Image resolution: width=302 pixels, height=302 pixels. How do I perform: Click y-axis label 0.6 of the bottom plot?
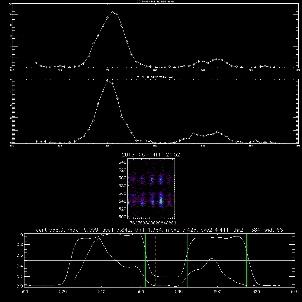tap(20, 255)
